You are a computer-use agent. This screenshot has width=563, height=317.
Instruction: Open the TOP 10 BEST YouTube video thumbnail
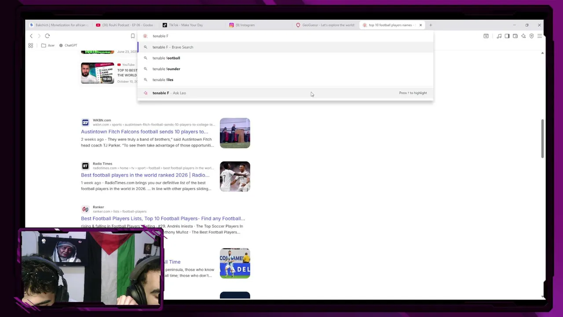coord(98,73)
